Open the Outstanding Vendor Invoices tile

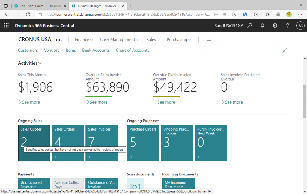pyautogui.click(x=102, y=184)
